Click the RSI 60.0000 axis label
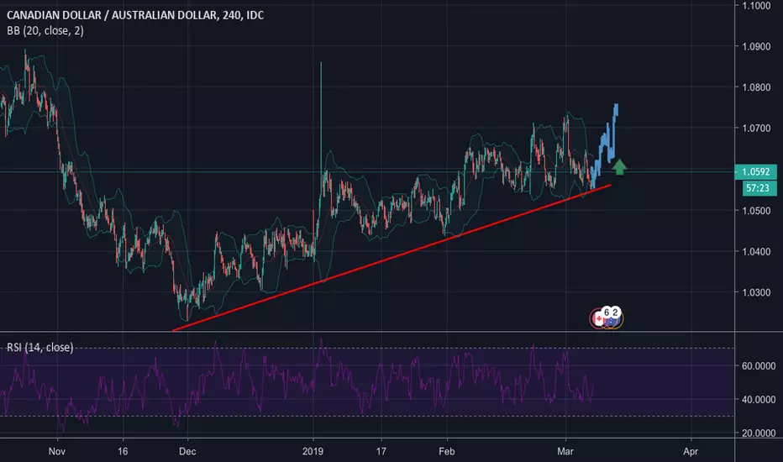The image size is (783, 462). tap(759, 366)
